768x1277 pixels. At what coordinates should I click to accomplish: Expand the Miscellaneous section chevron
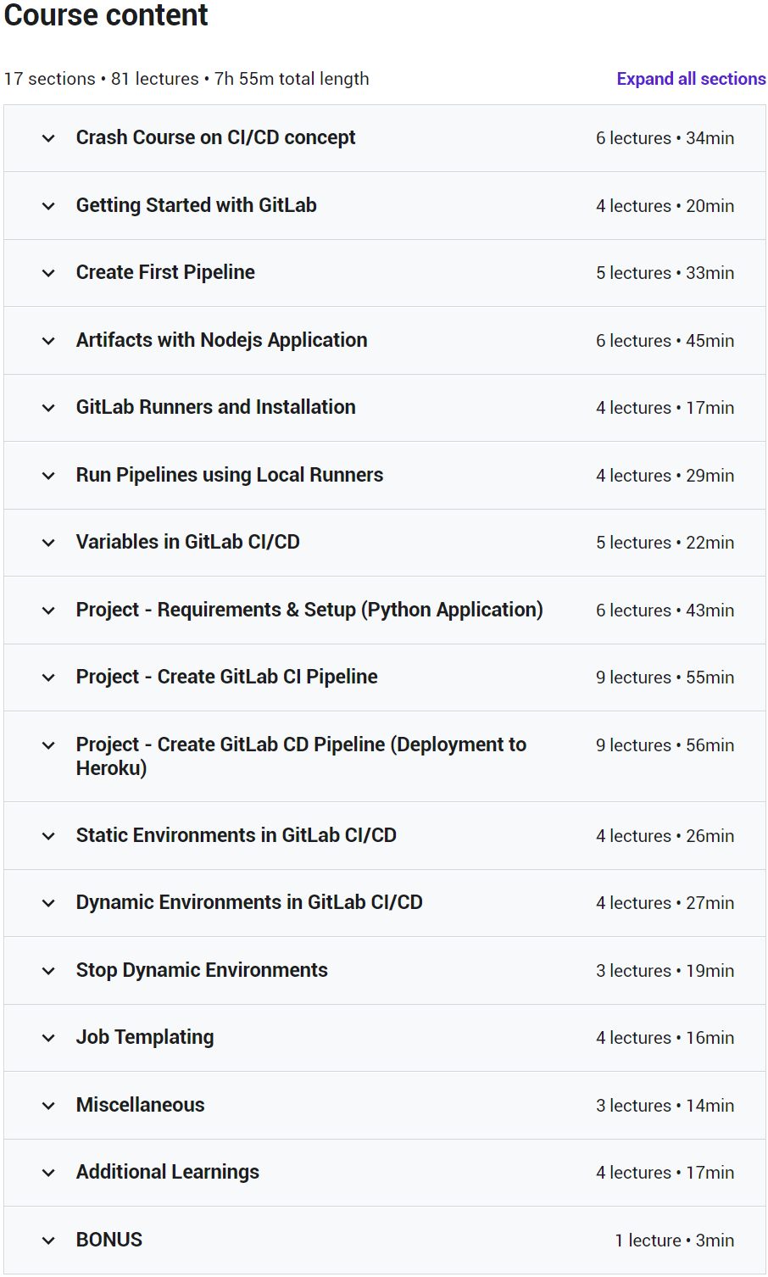click(x=48, y=1106)
